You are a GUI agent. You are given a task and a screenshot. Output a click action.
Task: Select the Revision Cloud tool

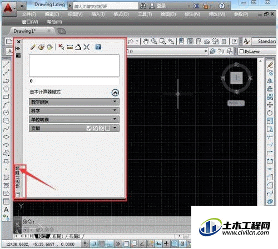click(6, 121)
